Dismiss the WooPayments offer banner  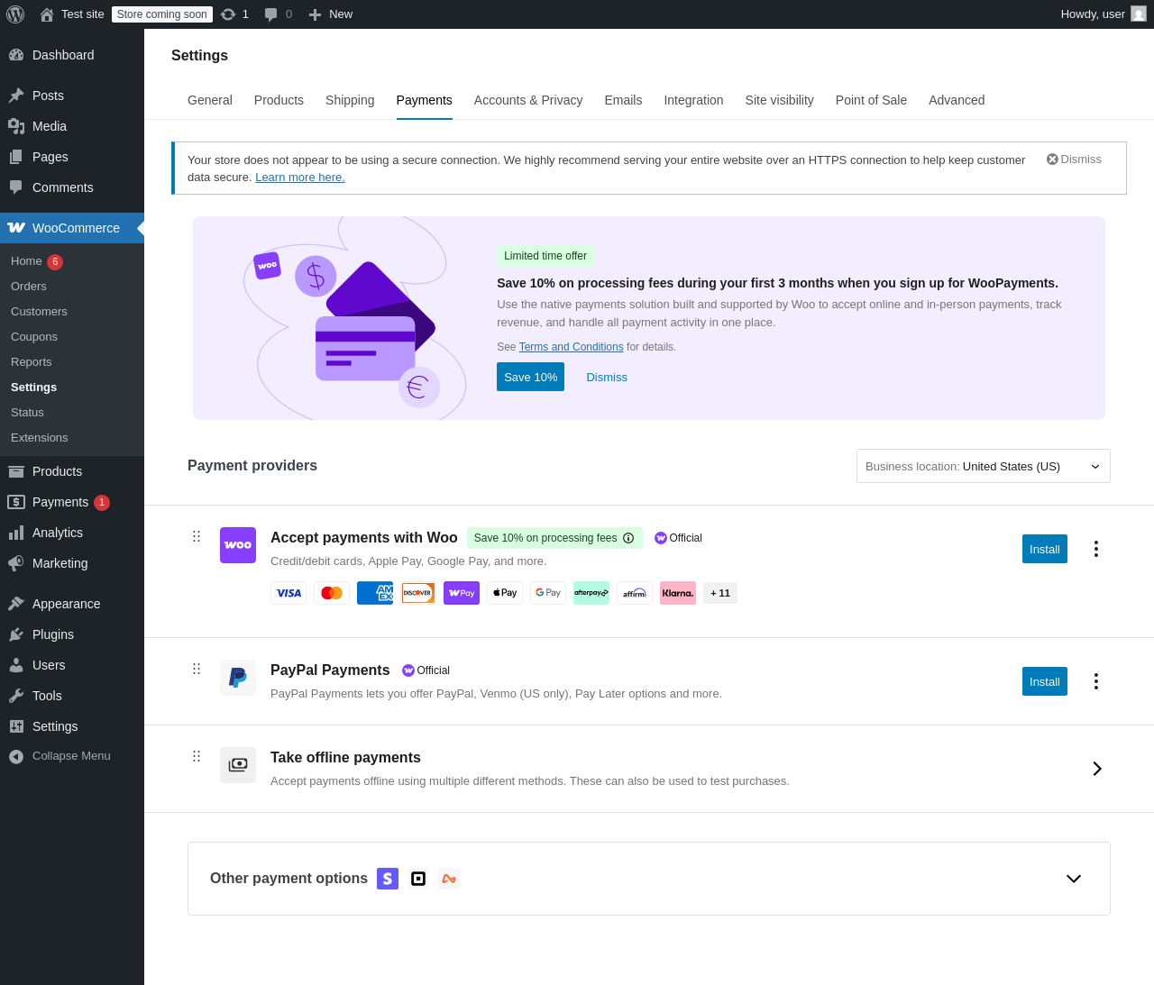coord(607,377)
